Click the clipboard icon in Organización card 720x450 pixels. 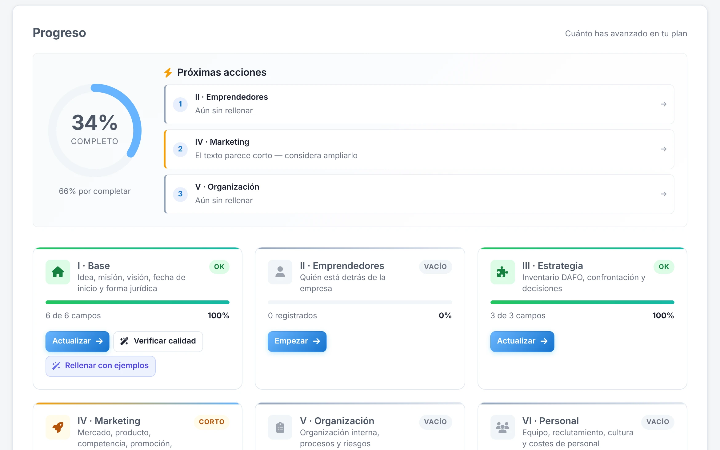point(280,427)
